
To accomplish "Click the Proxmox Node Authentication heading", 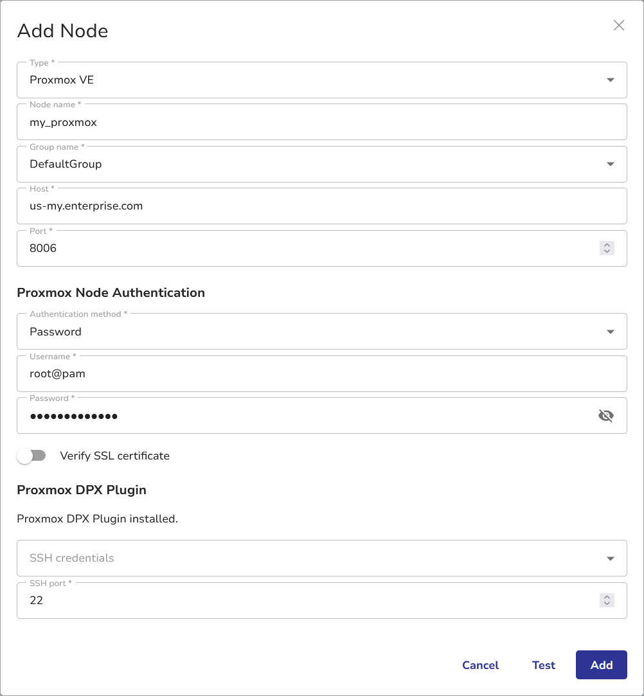I will (x=111, y=293).
